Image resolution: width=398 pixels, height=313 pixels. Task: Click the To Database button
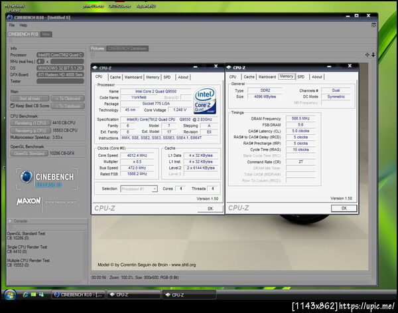coord(68,106)
